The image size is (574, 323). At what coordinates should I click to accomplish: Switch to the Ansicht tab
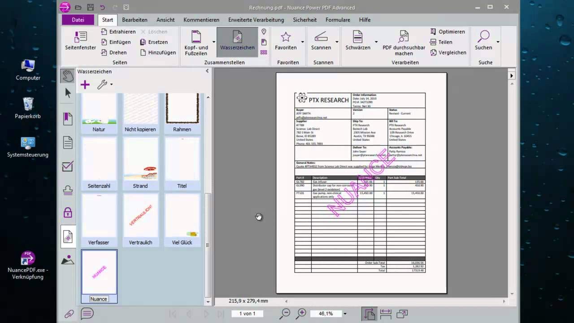point(165,20)
